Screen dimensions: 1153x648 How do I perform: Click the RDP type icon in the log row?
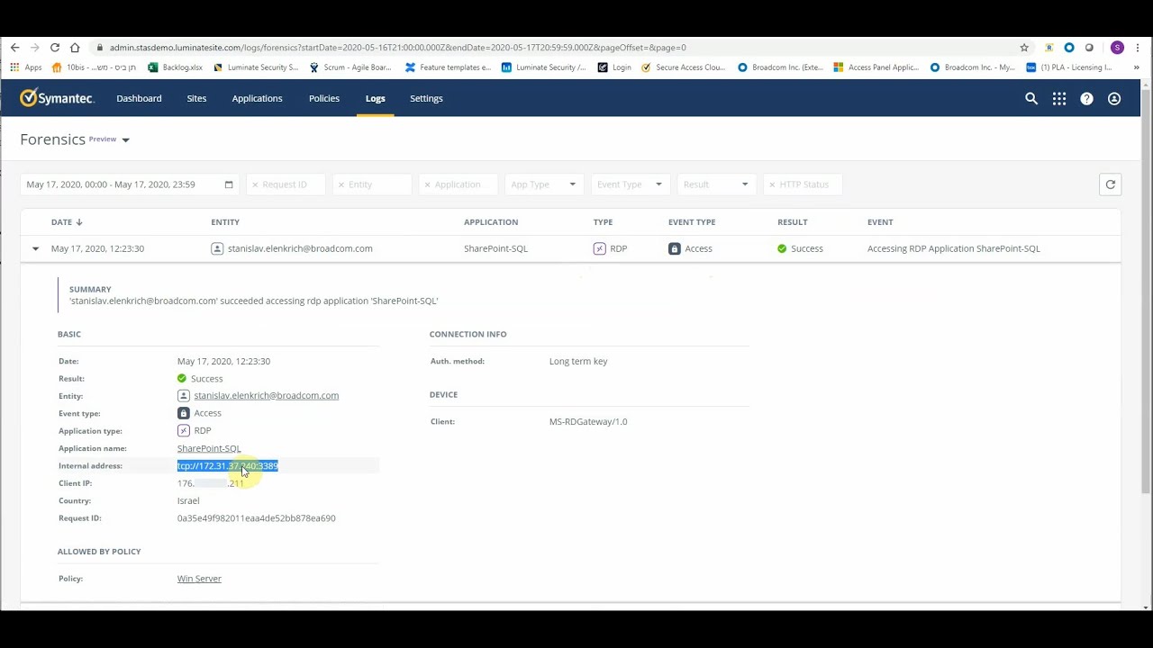pos(599,248)
